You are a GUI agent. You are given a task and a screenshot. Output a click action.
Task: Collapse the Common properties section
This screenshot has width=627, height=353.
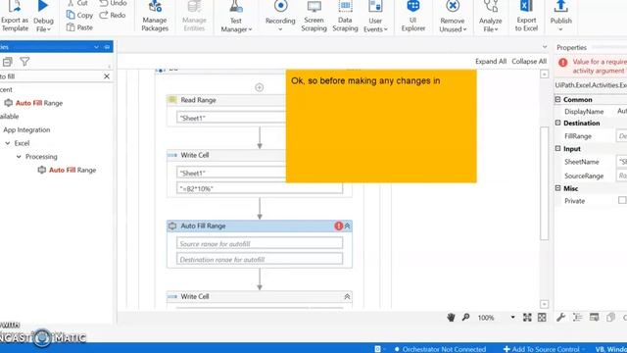click(558, 99)
